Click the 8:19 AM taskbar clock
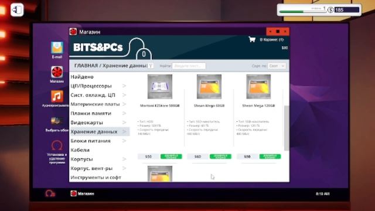 click(x=323, y=193)
